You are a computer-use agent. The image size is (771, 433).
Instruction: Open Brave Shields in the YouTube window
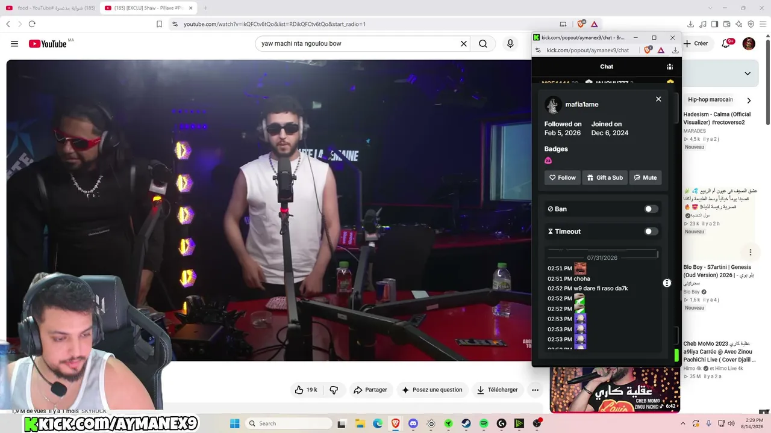[x=581, y=24]
